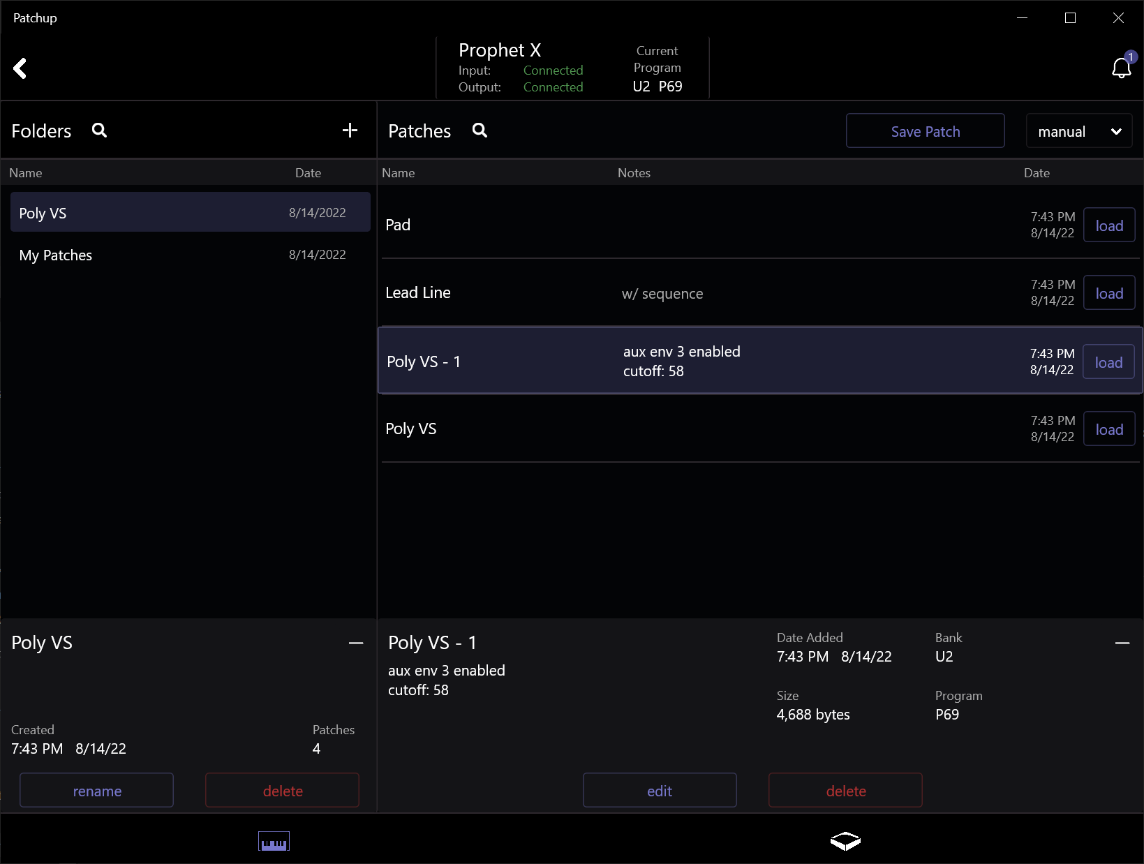Load the Lead Line patch

coord(1109,293)
